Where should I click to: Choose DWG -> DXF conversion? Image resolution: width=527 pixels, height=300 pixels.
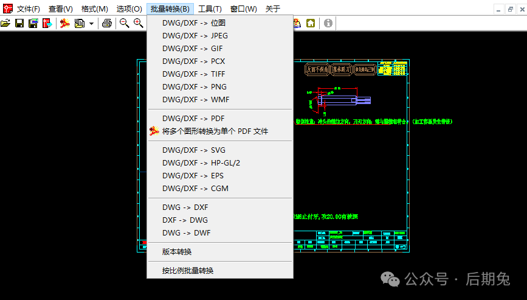pyautogui.click(x=220, y=207)
